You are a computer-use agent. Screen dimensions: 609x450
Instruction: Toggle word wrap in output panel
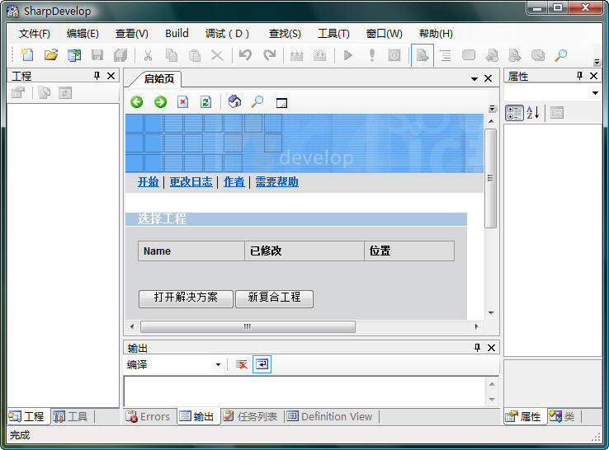point(262,364)
